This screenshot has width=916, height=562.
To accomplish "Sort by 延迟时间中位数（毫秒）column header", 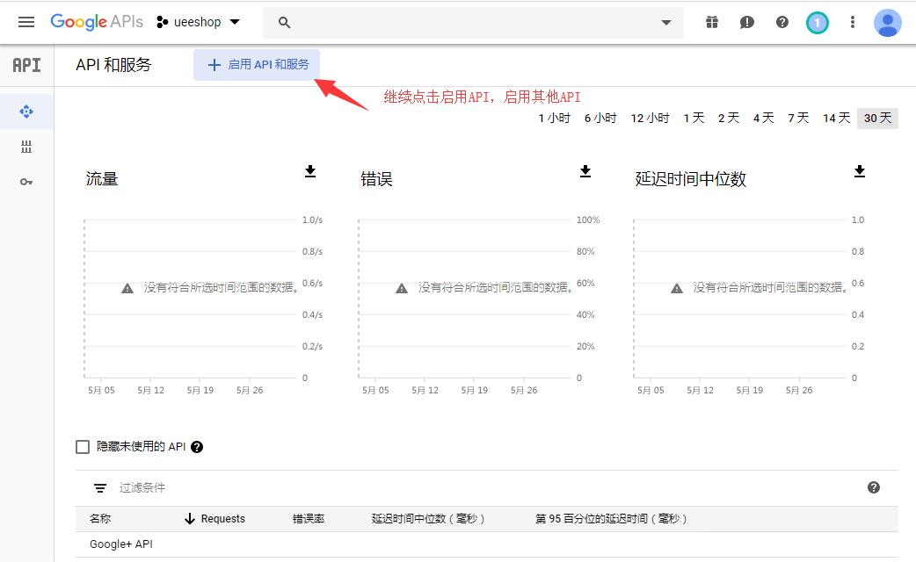I will point(428,518).
